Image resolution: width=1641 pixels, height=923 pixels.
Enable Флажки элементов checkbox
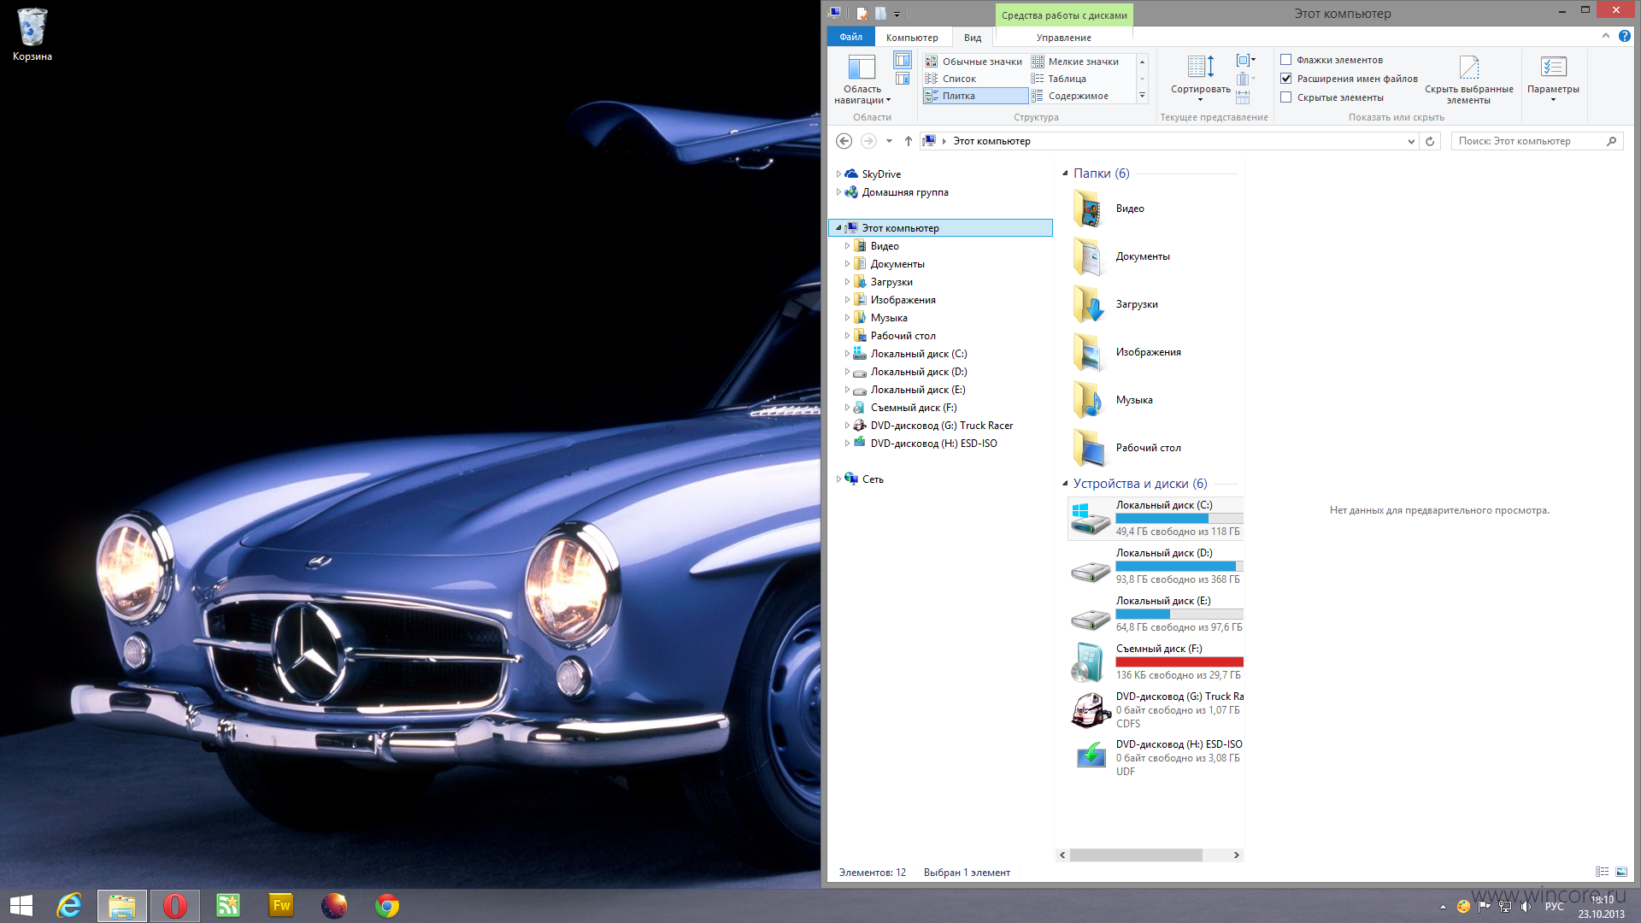(1285, 60)
